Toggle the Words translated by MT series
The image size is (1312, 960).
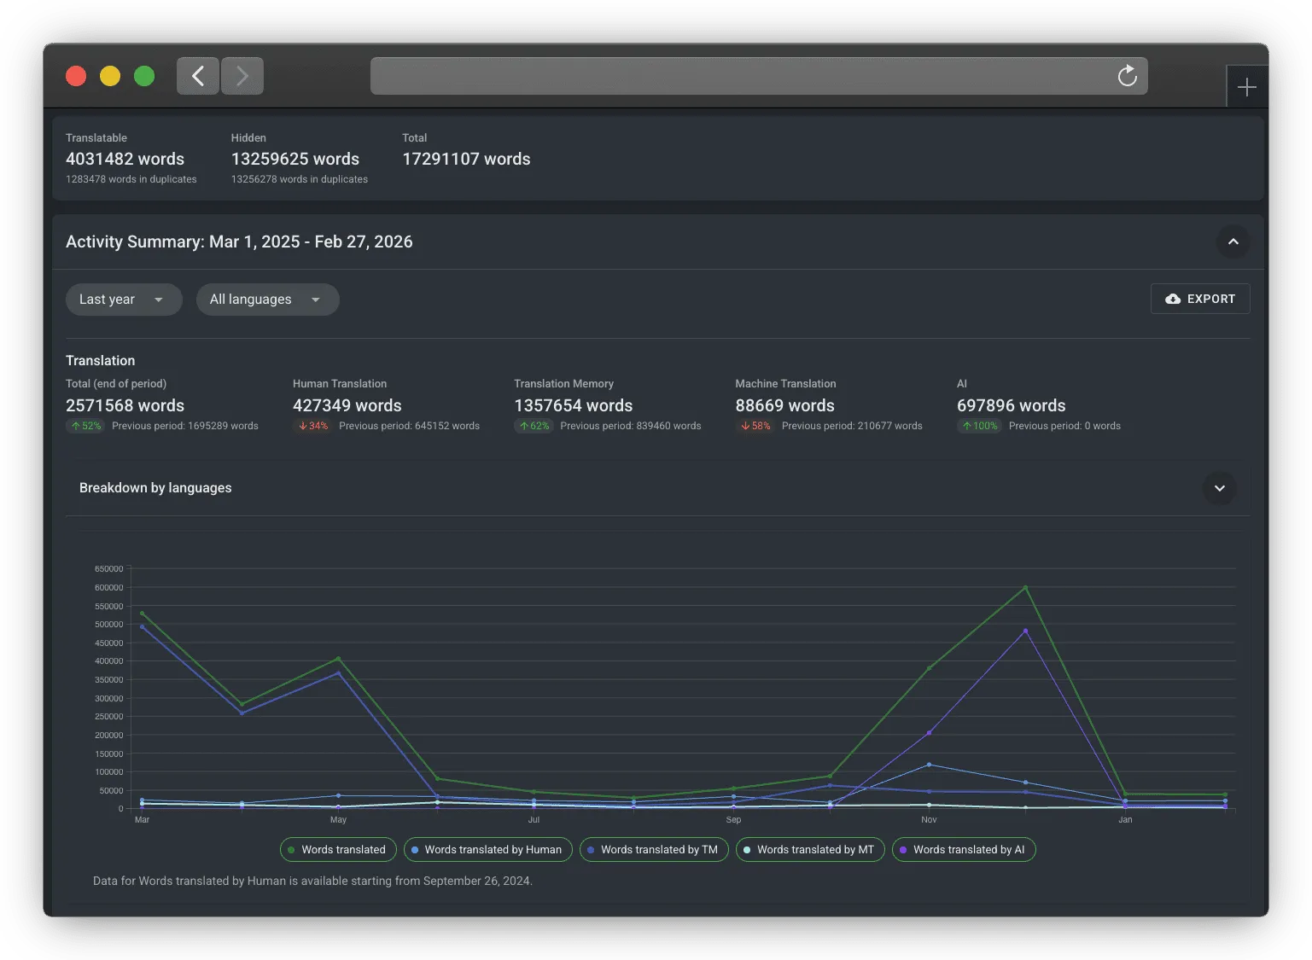809,849
